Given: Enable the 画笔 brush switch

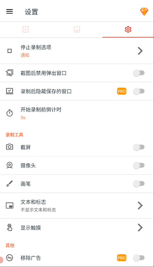Looking at the screenshot, I should [139, 184].
